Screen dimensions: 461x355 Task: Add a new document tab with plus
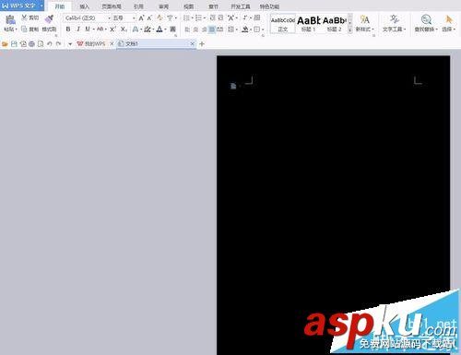coord(202,44)
